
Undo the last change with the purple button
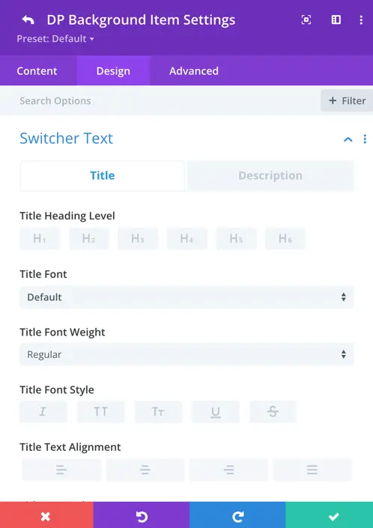click(142, 515)
